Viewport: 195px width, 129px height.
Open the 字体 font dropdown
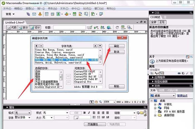[23, 117]
